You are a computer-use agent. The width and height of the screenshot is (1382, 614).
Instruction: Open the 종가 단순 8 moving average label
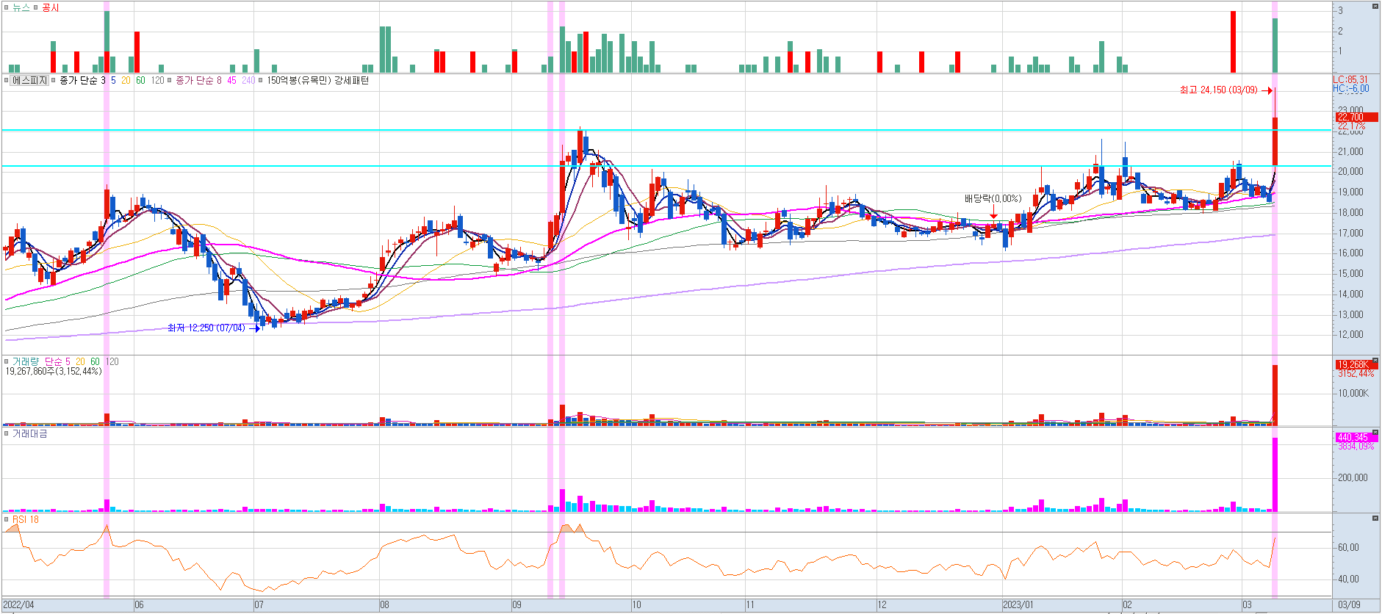tap(198, 81)
